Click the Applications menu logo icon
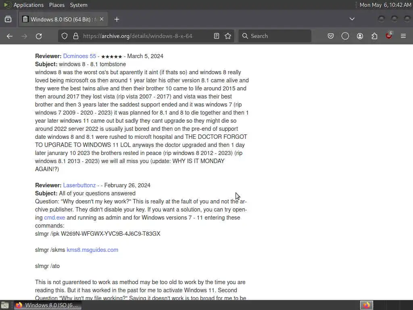This screenshot has height=310, width=413. click(7, 5)
